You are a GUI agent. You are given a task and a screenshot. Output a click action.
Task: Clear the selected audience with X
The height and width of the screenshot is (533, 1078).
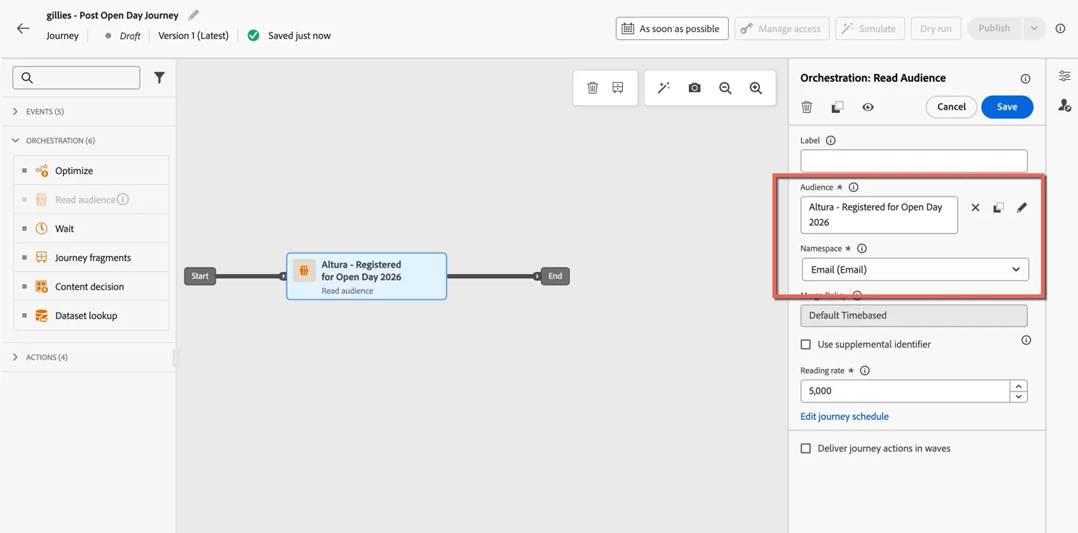coord(975,207)
